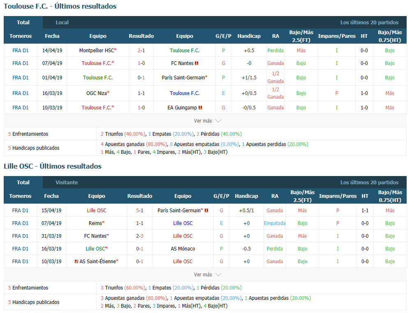Click the Impares/Pares header in the Toulouse table

coord(337,36)
